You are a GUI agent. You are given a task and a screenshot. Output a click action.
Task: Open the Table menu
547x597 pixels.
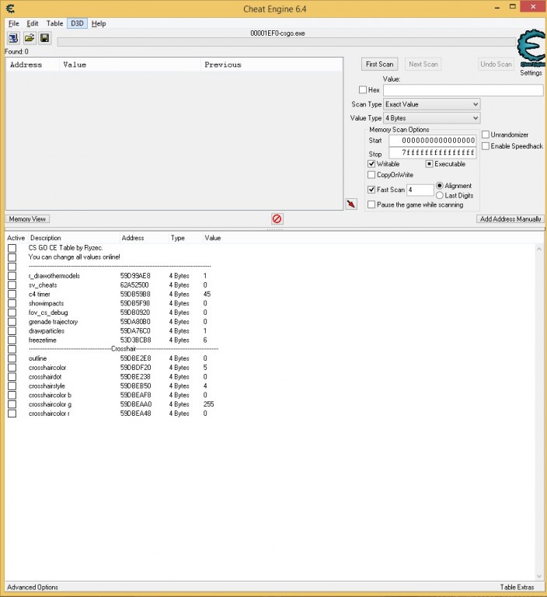point(55,23)
